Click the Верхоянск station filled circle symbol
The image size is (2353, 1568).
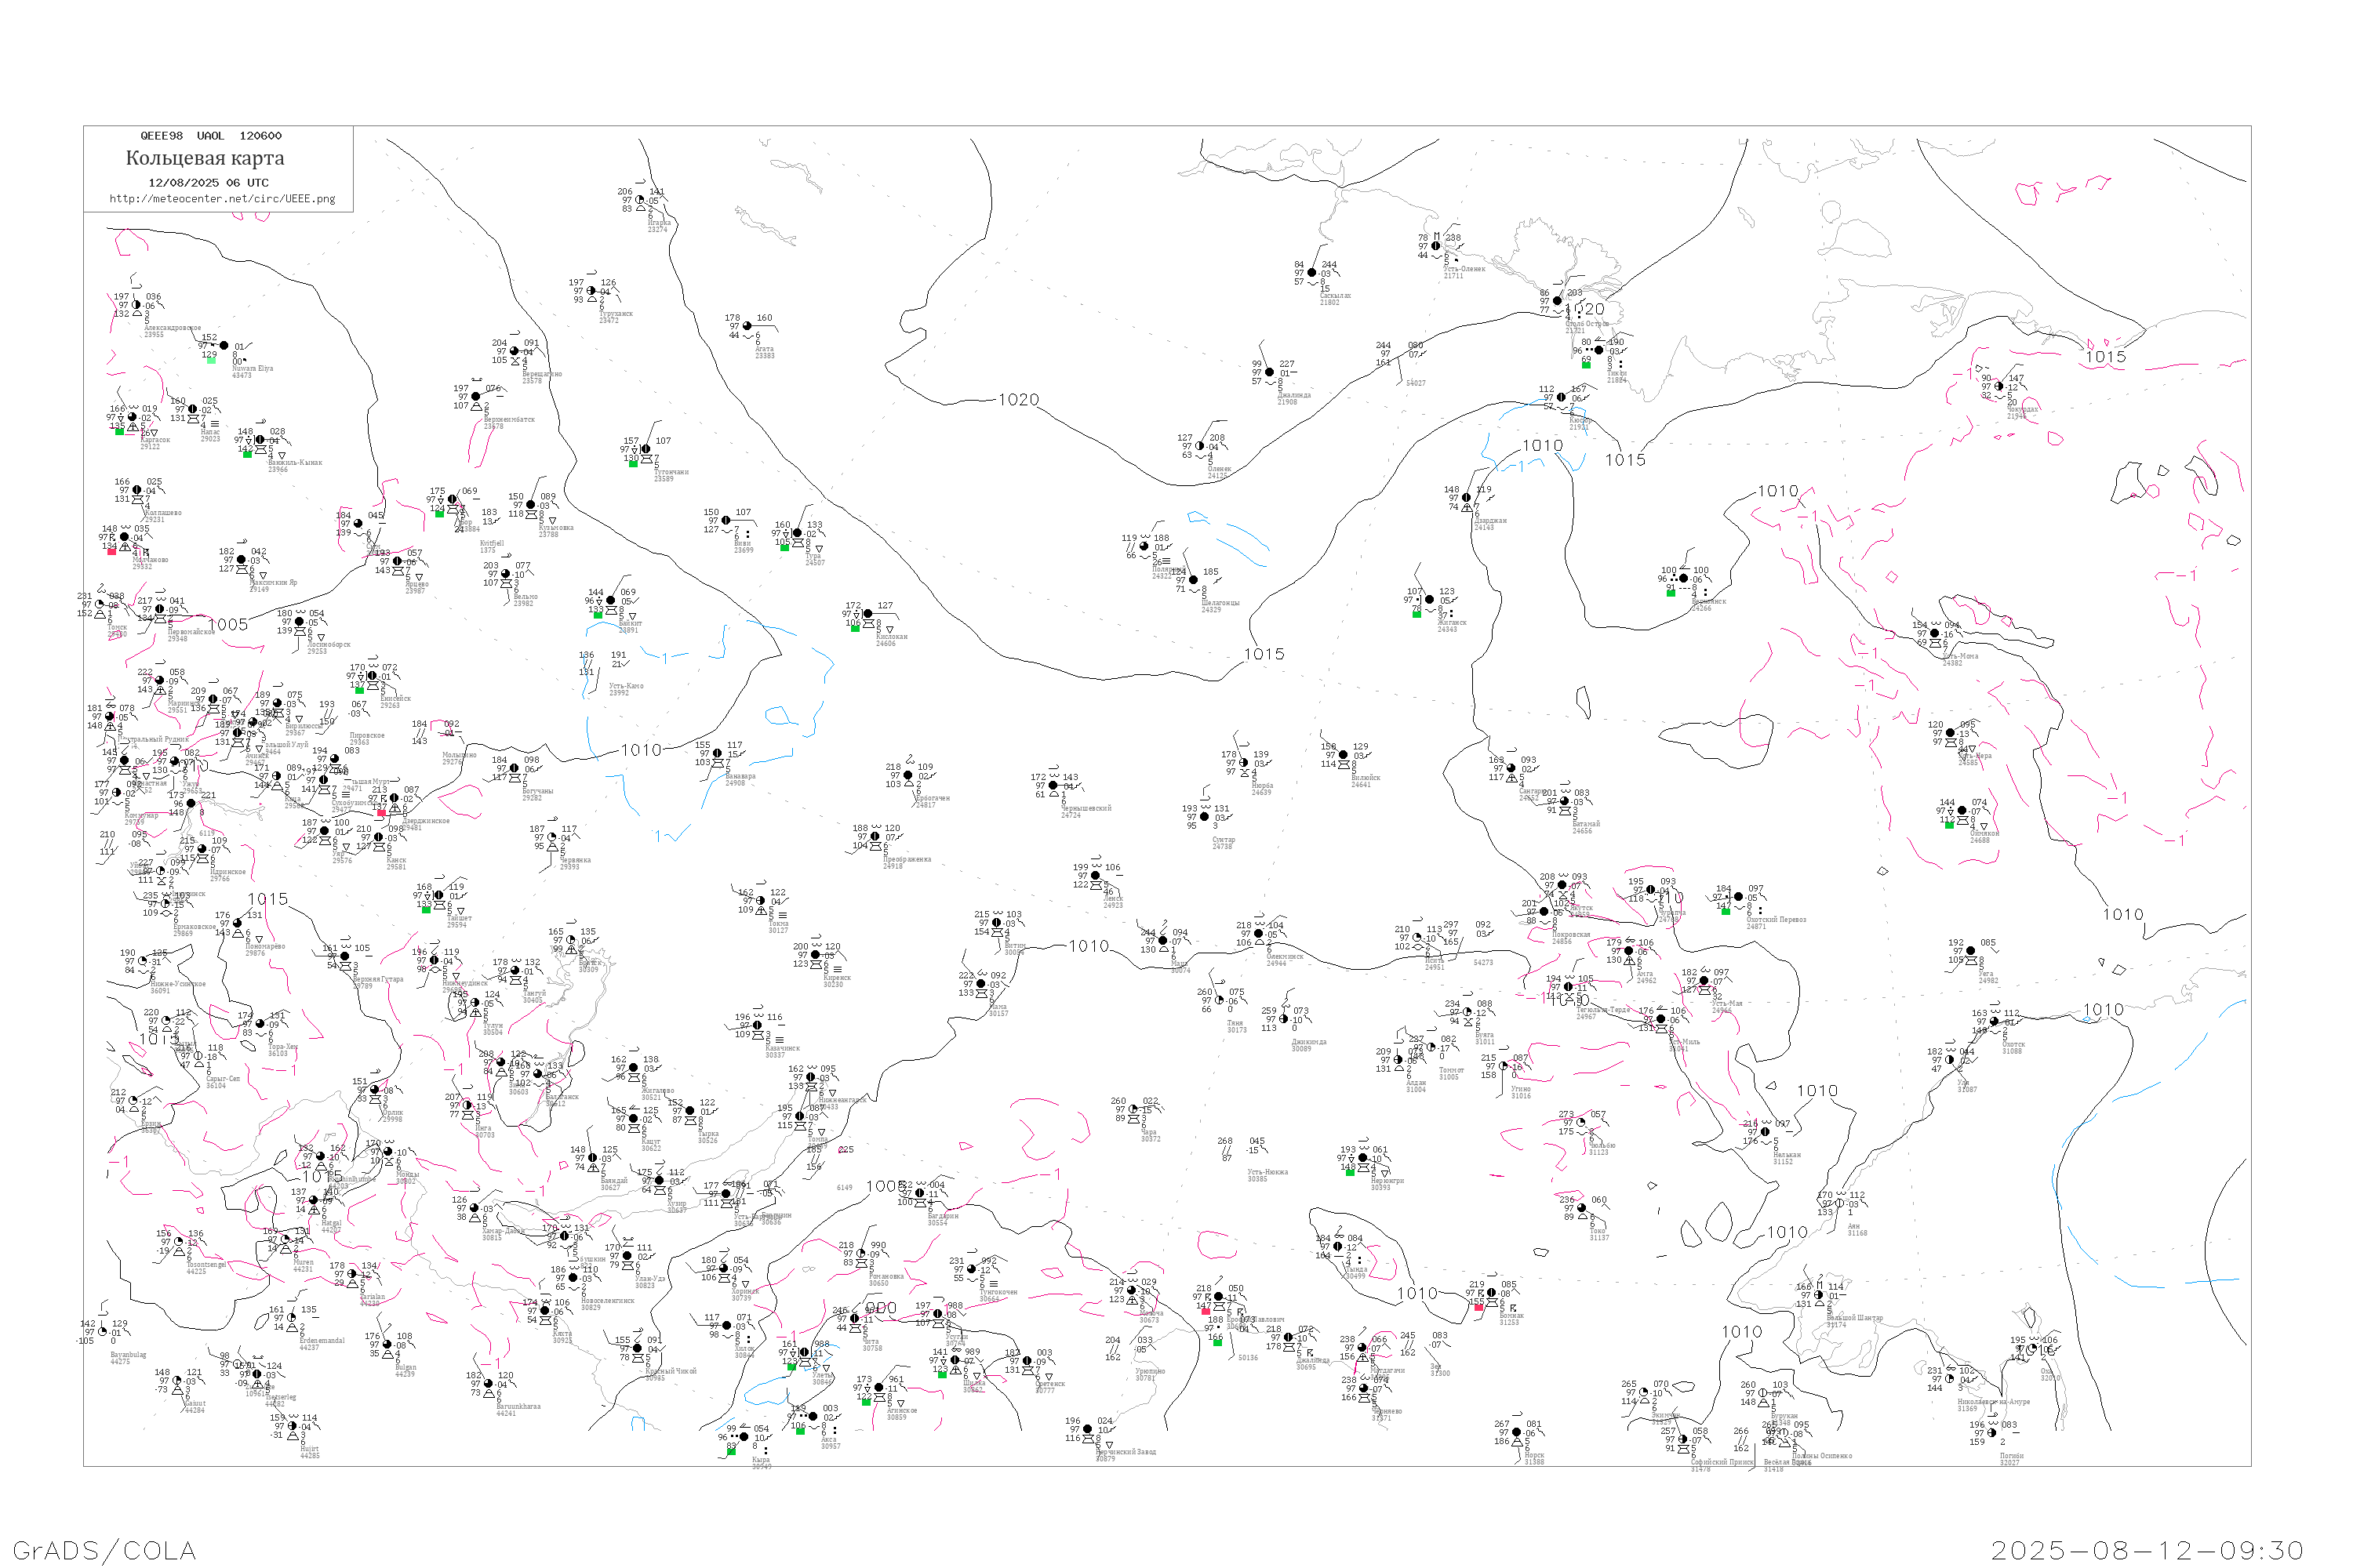coord(1684,579)
